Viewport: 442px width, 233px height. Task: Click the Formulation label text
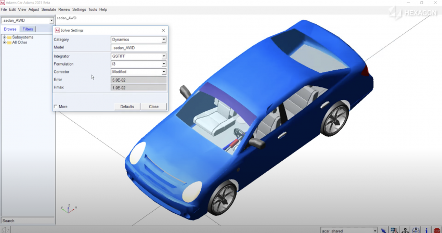(63, 64)
